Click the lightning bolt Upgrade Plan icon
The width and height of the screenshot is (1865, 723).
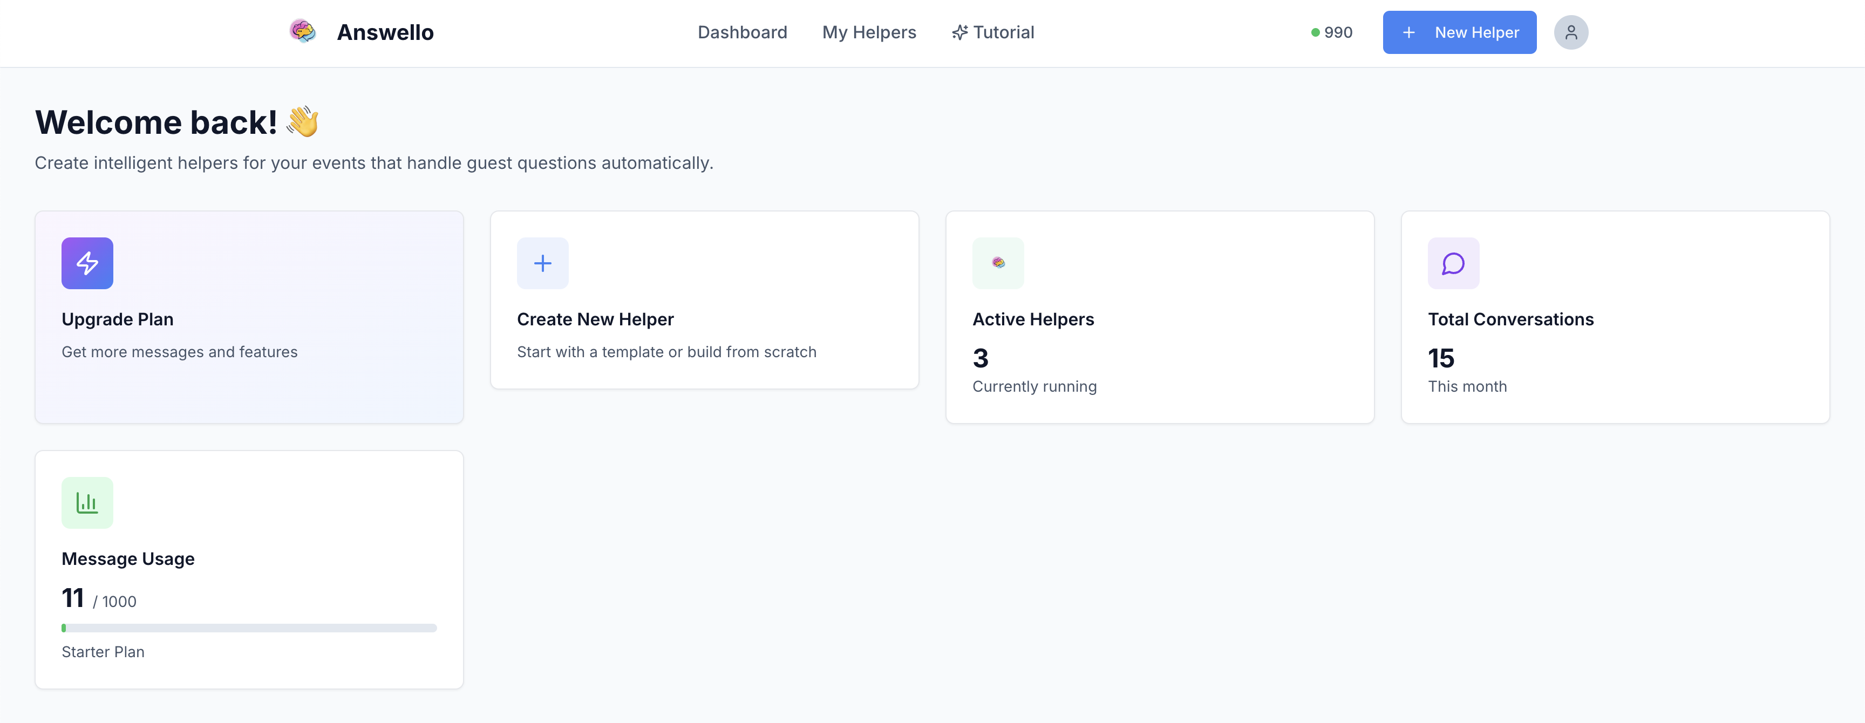pos(87,263)
